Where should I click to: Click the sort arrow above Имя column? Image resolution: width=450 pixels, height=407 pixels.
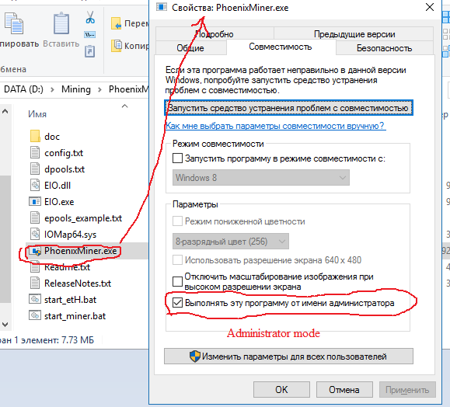pyautogui.click(x=124, y=106)
